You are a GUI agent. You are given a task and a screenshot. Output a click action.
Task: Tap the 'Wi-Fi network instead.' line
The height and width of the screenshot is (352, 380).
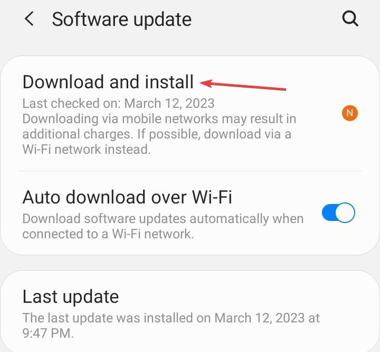pos(87,149)
